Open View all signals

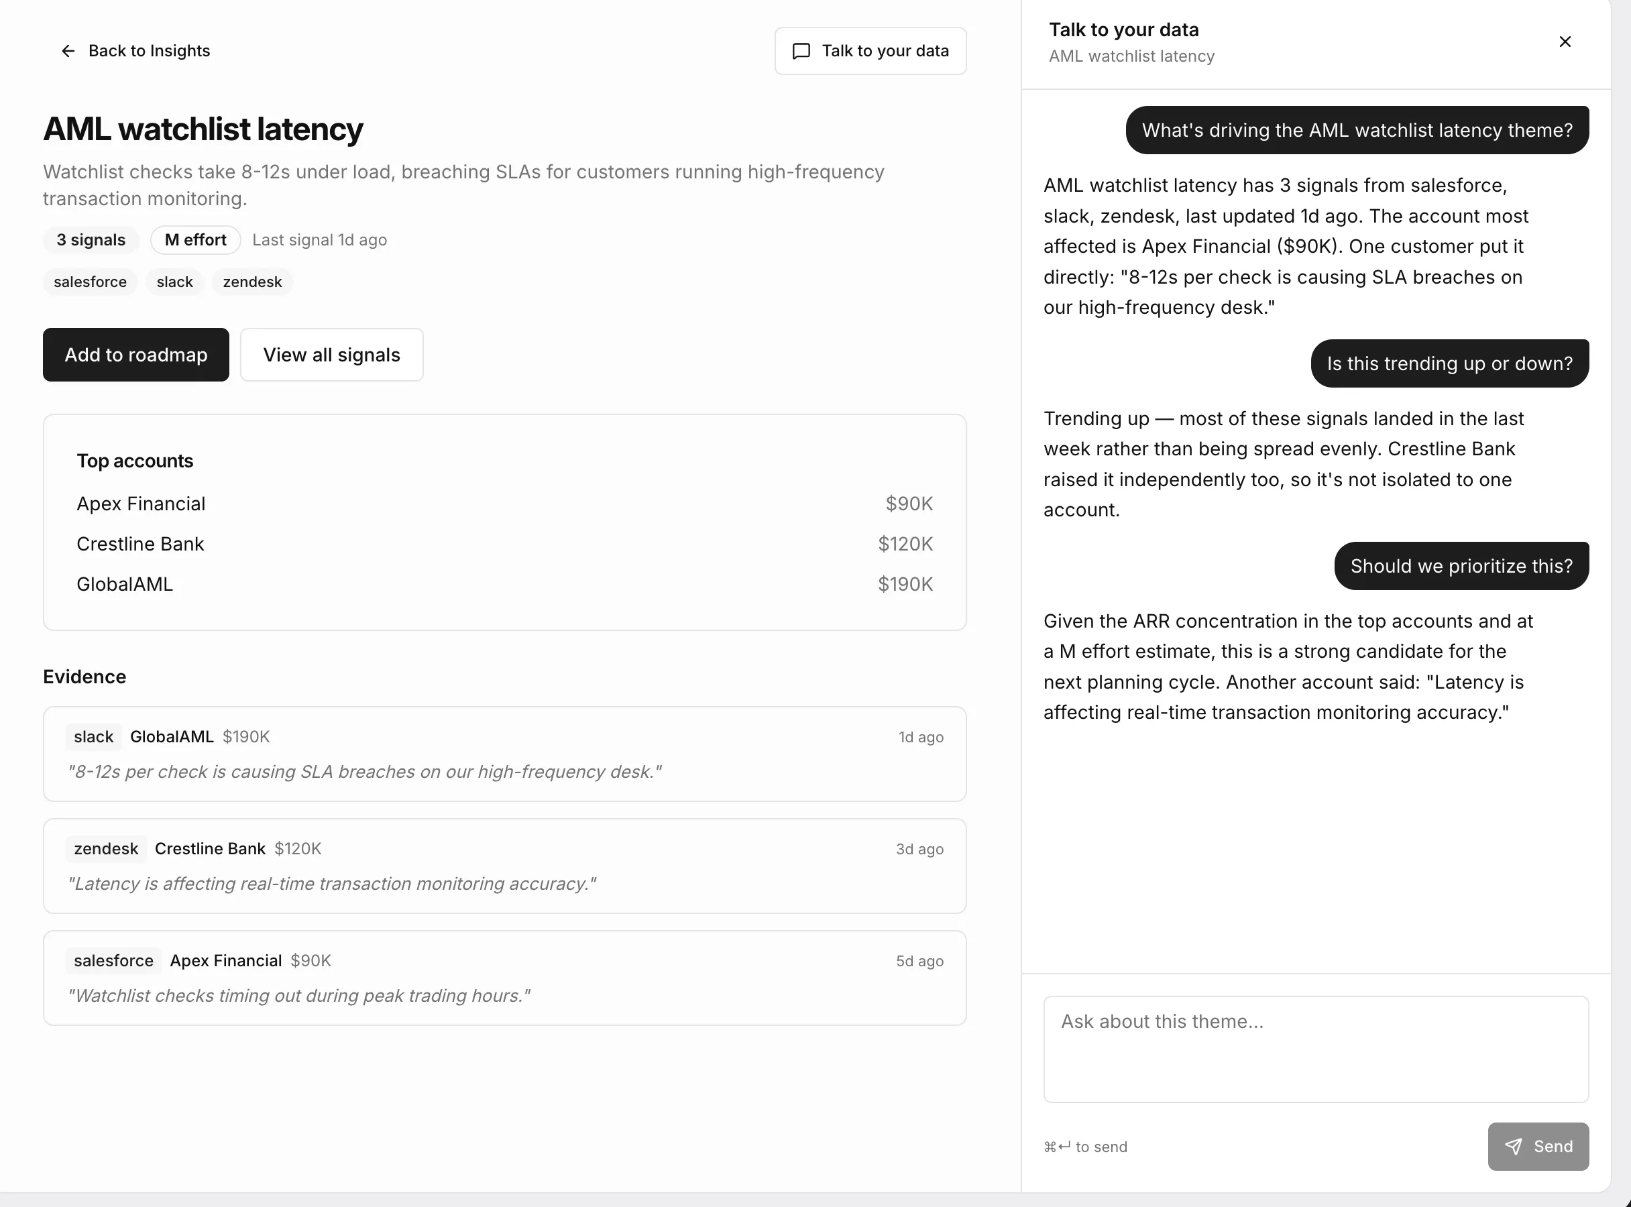point(332,354)
